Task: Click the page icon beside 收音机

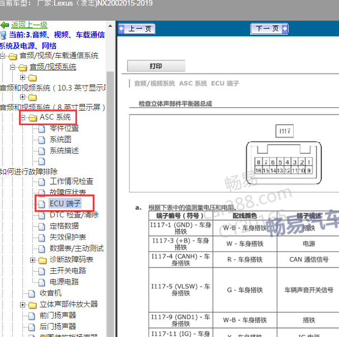Action: click(x=32, y=293)
